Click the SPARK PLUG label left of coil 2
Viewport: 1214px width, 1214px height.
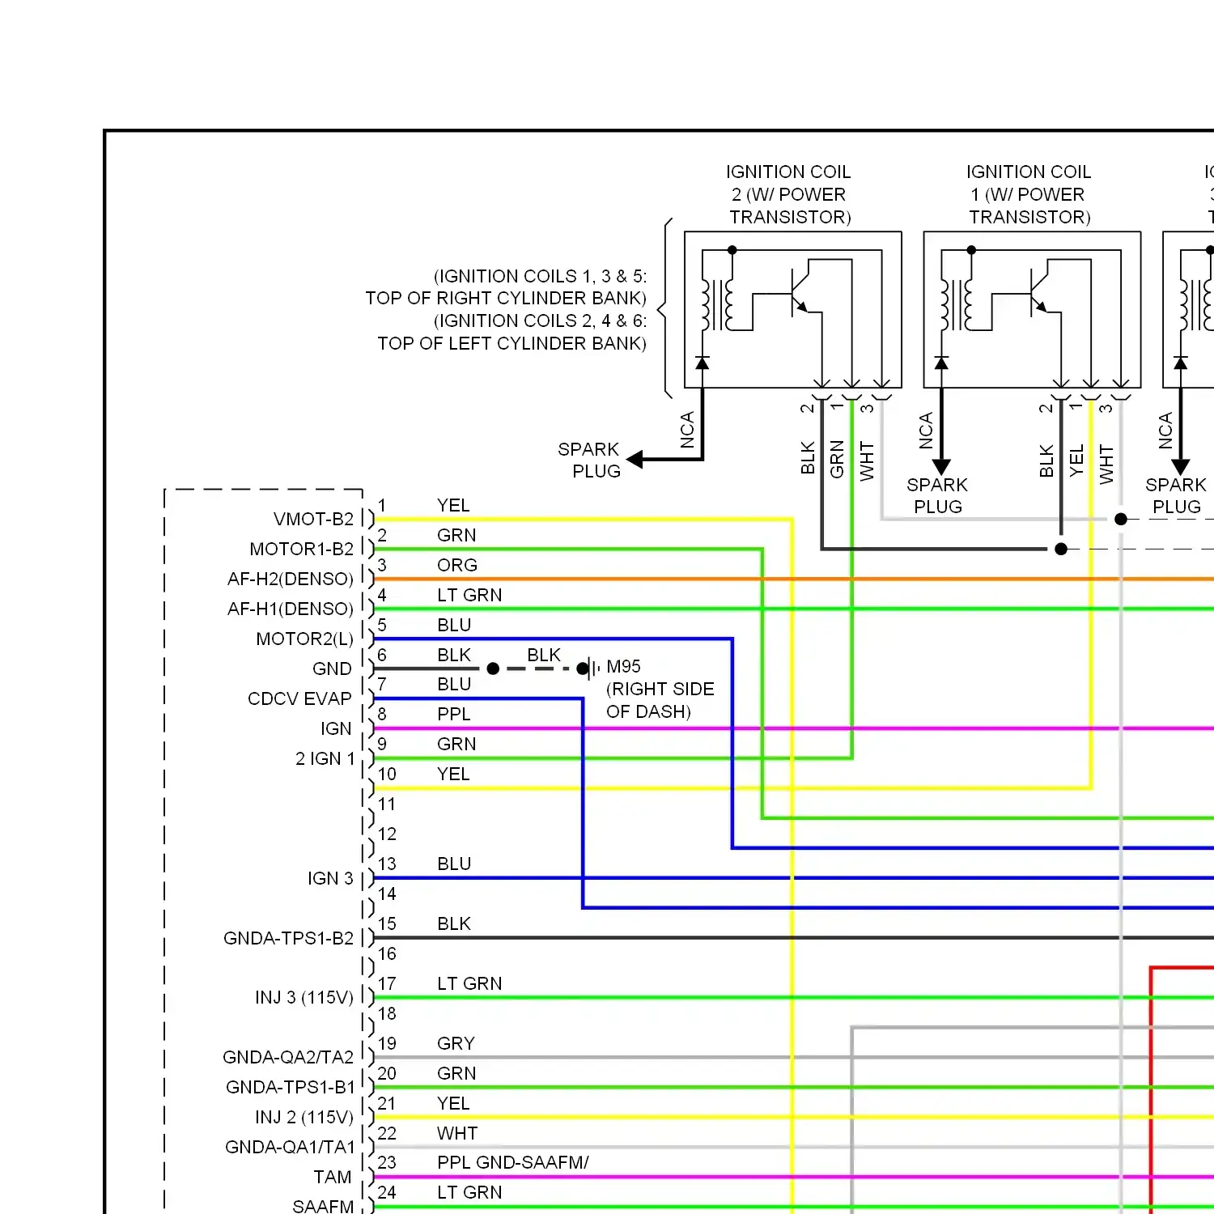coord(588,460)
